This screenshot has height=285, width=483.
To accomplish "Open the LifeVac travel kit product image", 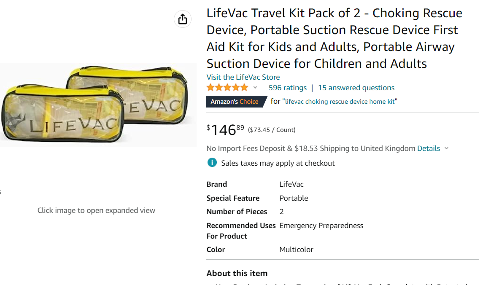I will pos(97,105).
